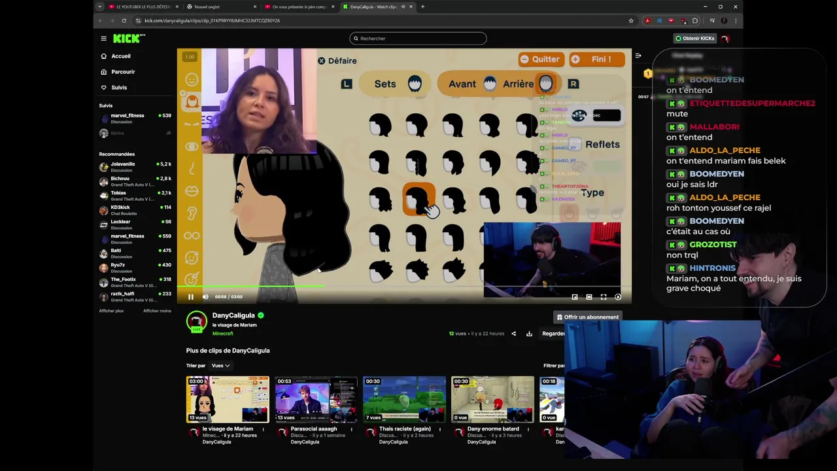Screen dimensions: 837x471
Task: Open the razik_halfi recommended channel
Action: coord(135,296)
